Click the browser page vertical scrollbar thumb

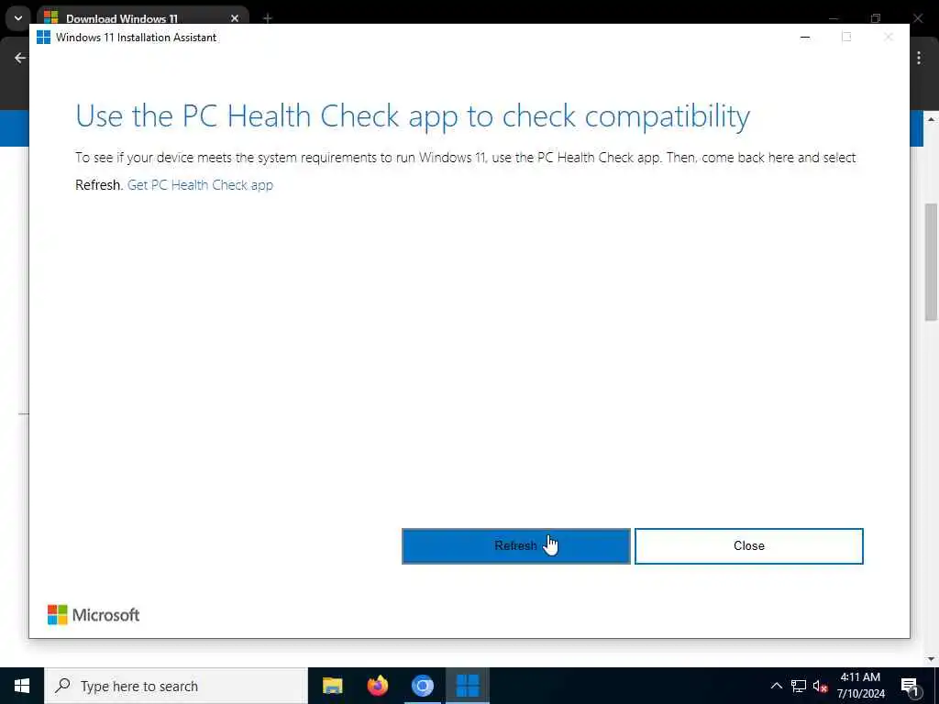point(932,262)
